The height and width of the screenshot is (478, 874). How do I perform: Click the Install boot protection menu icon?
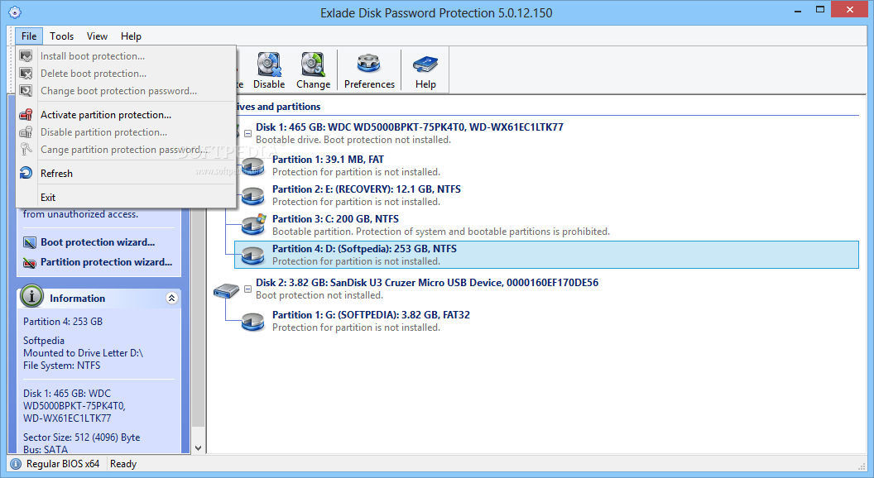tap(26, 55)
